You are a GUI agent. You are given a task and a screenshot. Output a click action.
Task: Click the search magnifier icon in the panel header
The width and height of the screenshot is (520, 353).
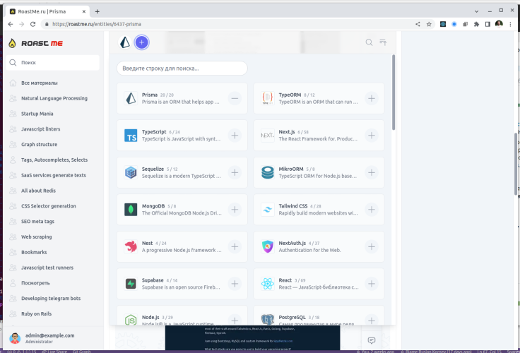pos(369,42)
